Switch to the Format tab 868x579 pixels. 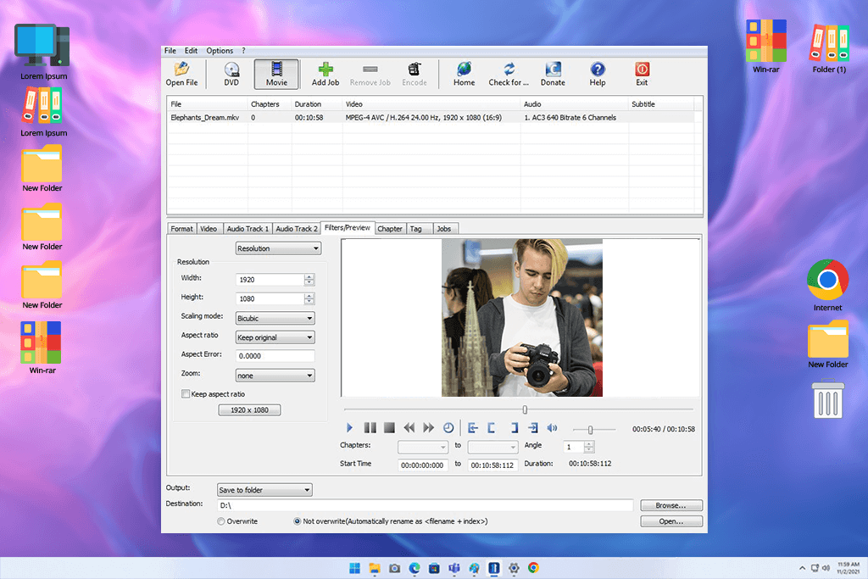pos(181,229)
